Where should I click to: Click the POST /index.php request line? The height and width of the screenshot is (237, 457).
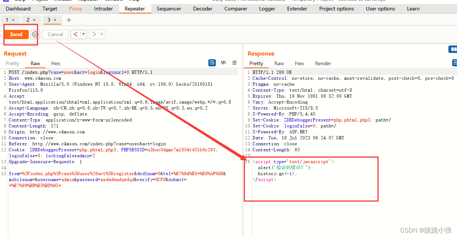tap(81, 72)
